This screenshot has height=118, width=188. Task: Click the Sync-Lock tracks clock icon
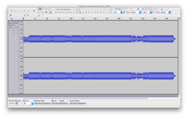pyautogui.click(x=138, y=9)
